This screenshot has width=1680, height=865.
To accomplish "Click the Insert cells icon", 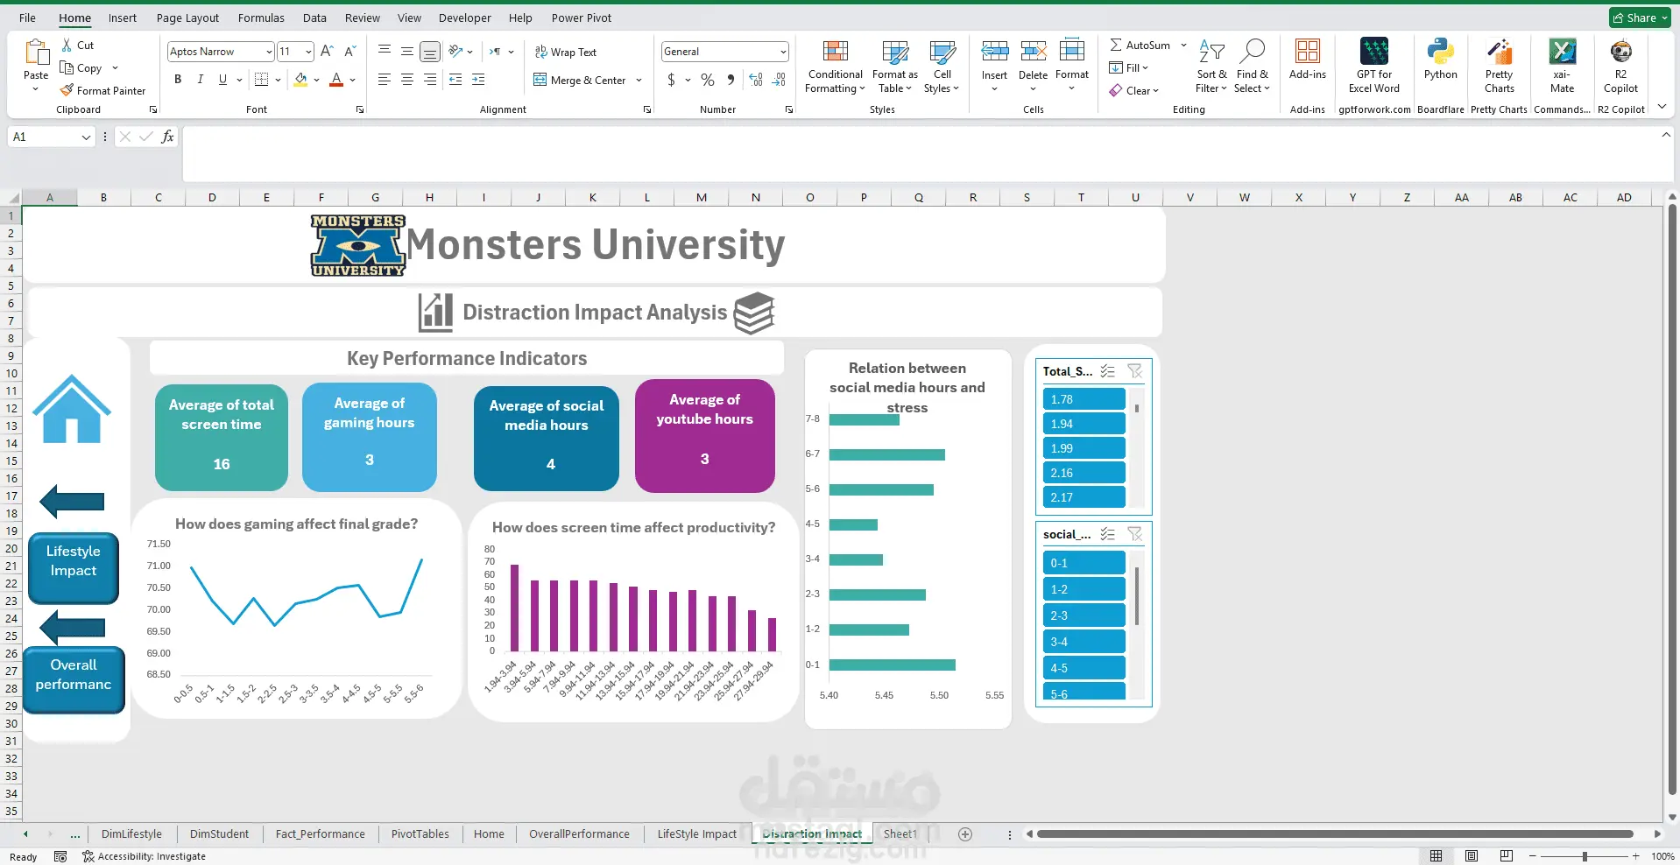I will click(x=994, y=51).
